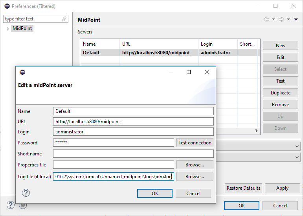
Task: Click into the Short name input field
Action: (133, 154)
